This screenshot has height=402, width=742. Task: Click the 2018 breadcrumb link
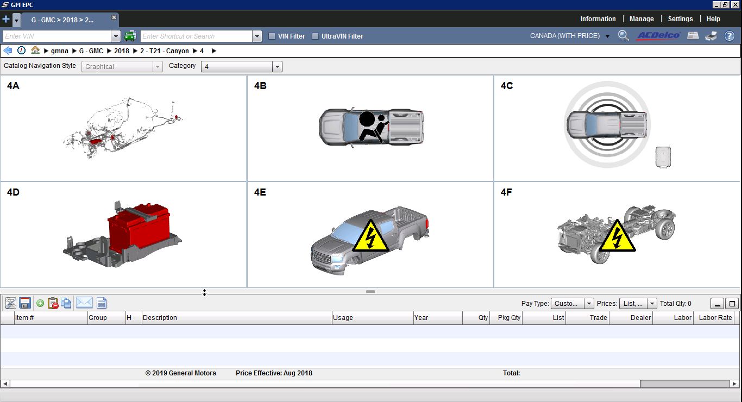[122, 51]
